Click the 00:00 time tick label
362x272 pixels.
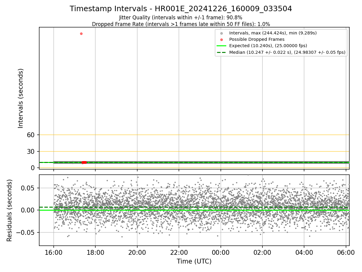pyautogui.click(x=221, y=252)
